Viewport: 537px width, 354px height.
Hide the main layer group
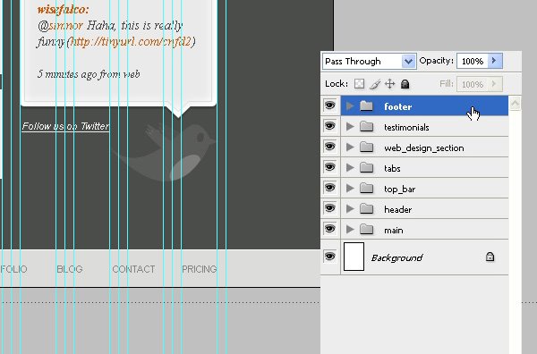pos(329,229)
